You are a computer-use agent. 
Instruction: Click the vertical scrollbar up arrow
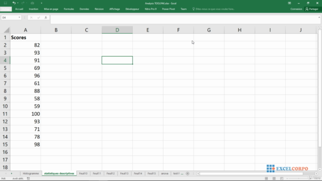(x=320, y=28)
